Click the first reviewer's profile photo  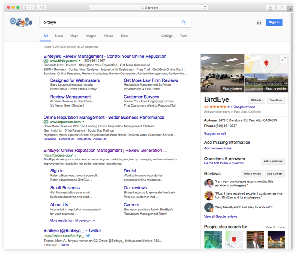(209, 183)
